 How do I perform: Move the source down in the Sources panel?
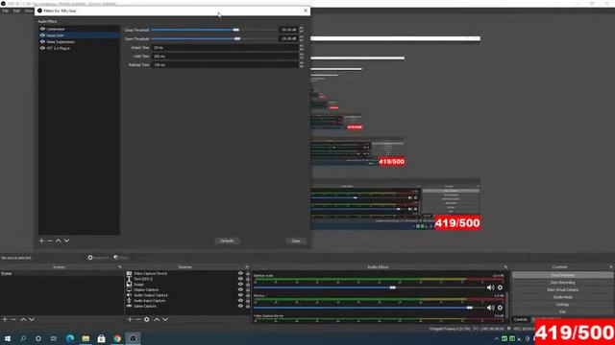coord(165,319)
